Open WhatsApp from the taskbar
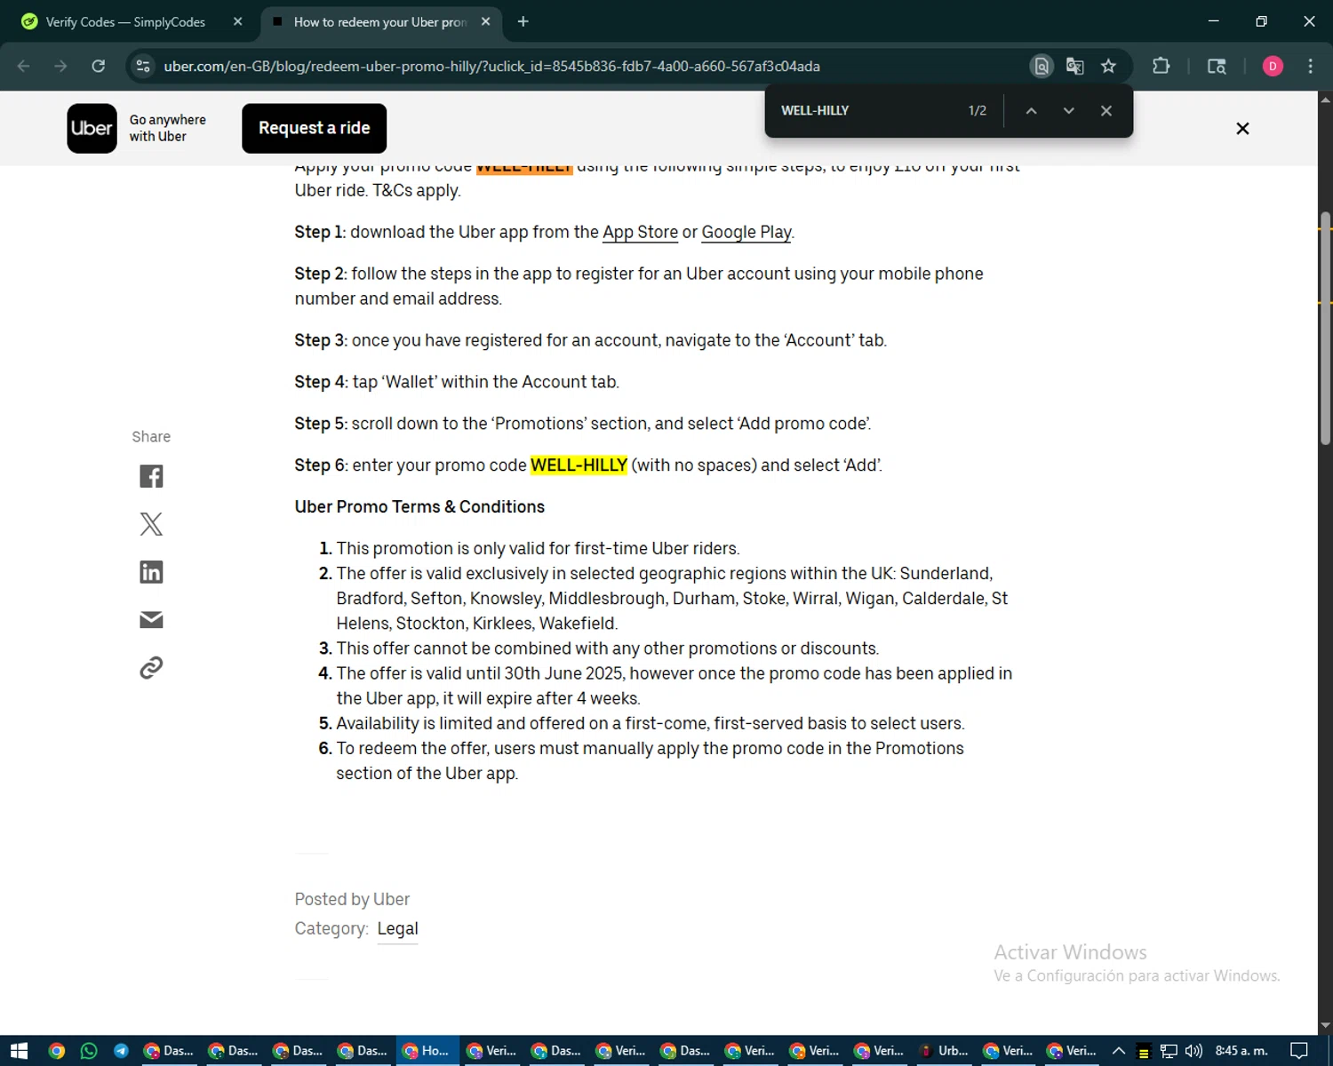This screenshot has width=1333, height=1066. tap(89, 1051)
